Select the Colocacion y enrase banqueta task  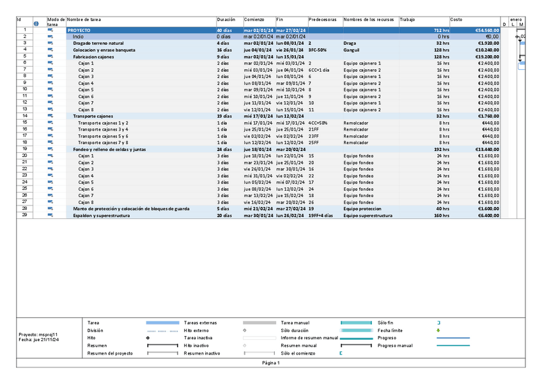tap(104, 50)
